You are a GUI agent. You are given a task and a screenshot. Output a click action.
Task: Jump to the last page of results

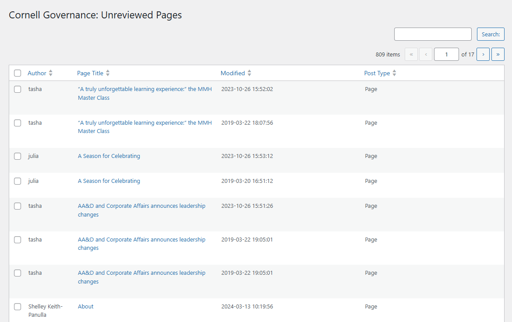(x=498, y=55)
